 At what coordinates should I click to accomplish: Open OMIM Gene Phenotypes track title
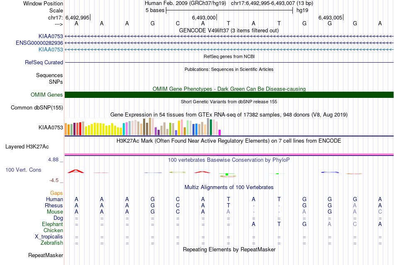229,89
